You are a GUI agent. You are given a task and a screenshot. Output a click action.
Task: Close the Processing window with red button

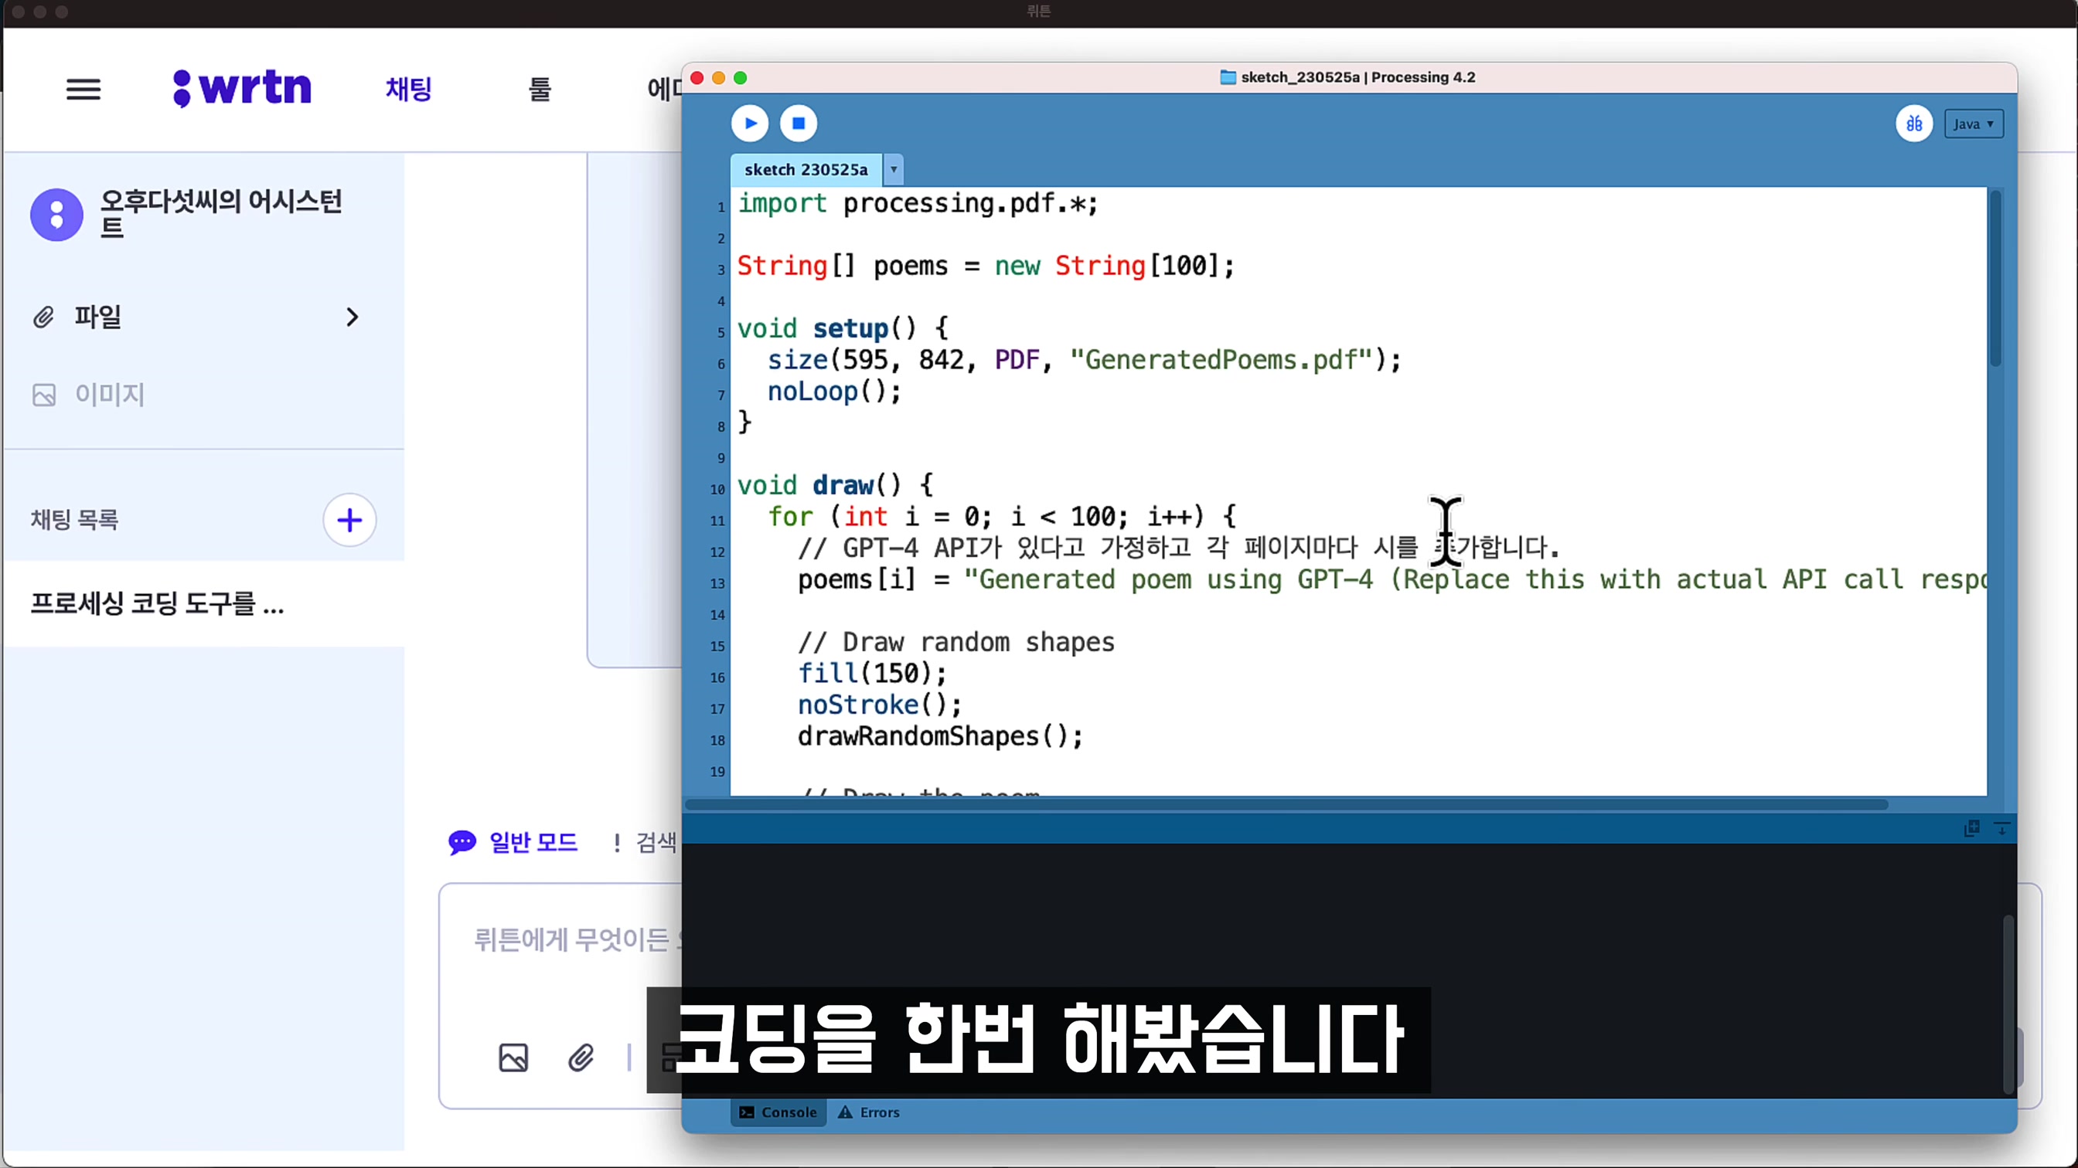697,77
